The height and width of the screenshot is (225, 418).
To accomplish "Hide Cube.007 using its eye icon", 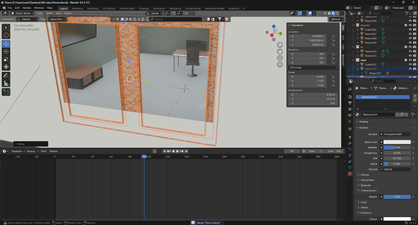I will click(410, 64).
